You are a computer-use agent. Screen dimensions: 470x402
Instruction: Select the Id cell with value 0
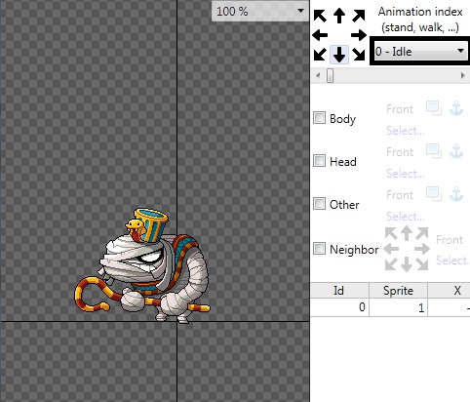(x=339, y=307)
